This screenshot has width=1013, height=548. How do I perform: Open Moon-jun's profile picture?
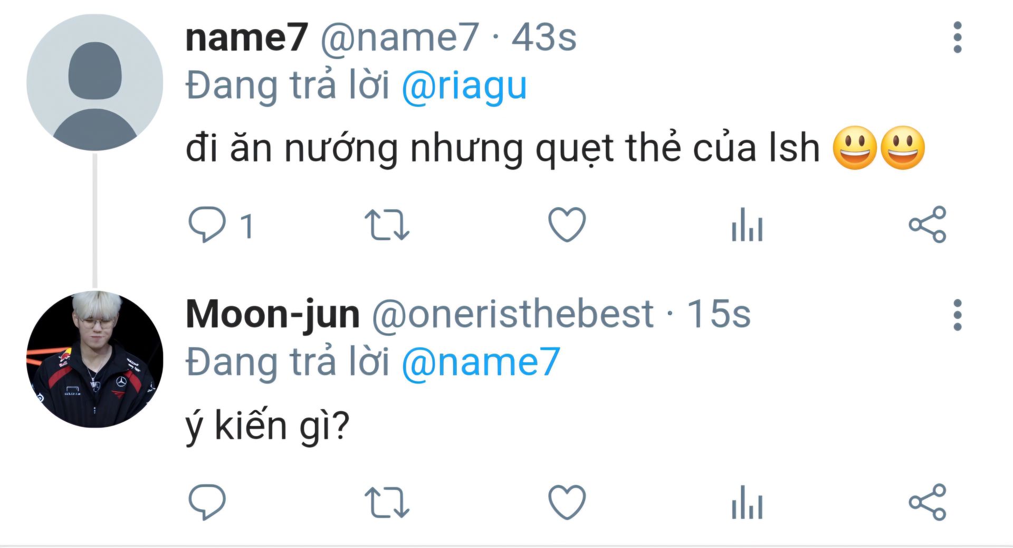(x=95, y=359)
